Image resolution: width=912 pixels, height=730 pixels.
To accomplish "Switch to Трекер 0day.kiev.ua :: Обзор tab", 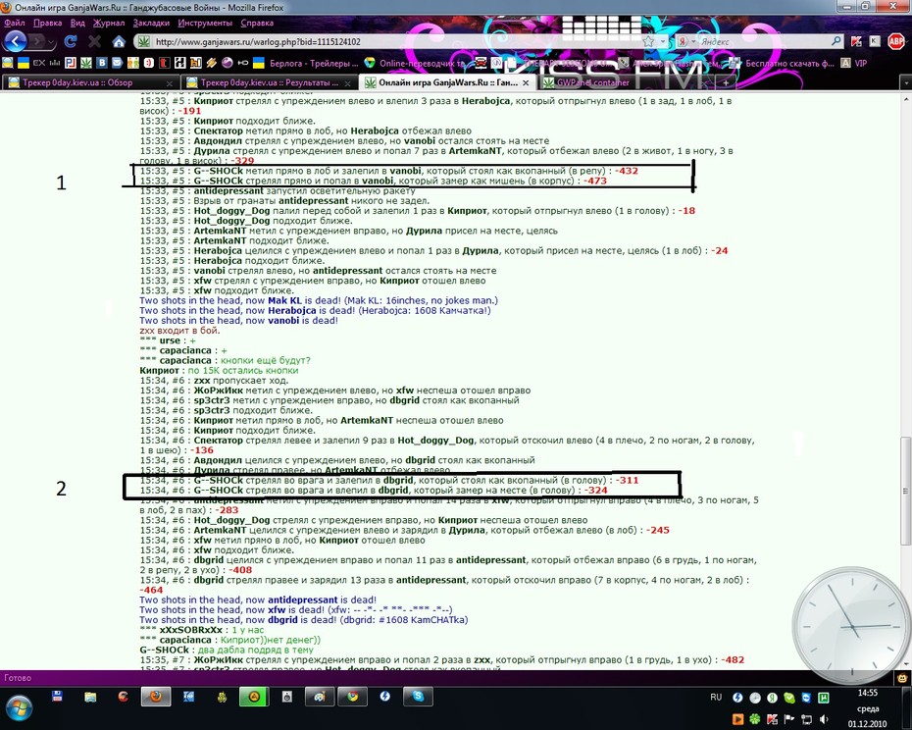I will click(x=89, y=82).
